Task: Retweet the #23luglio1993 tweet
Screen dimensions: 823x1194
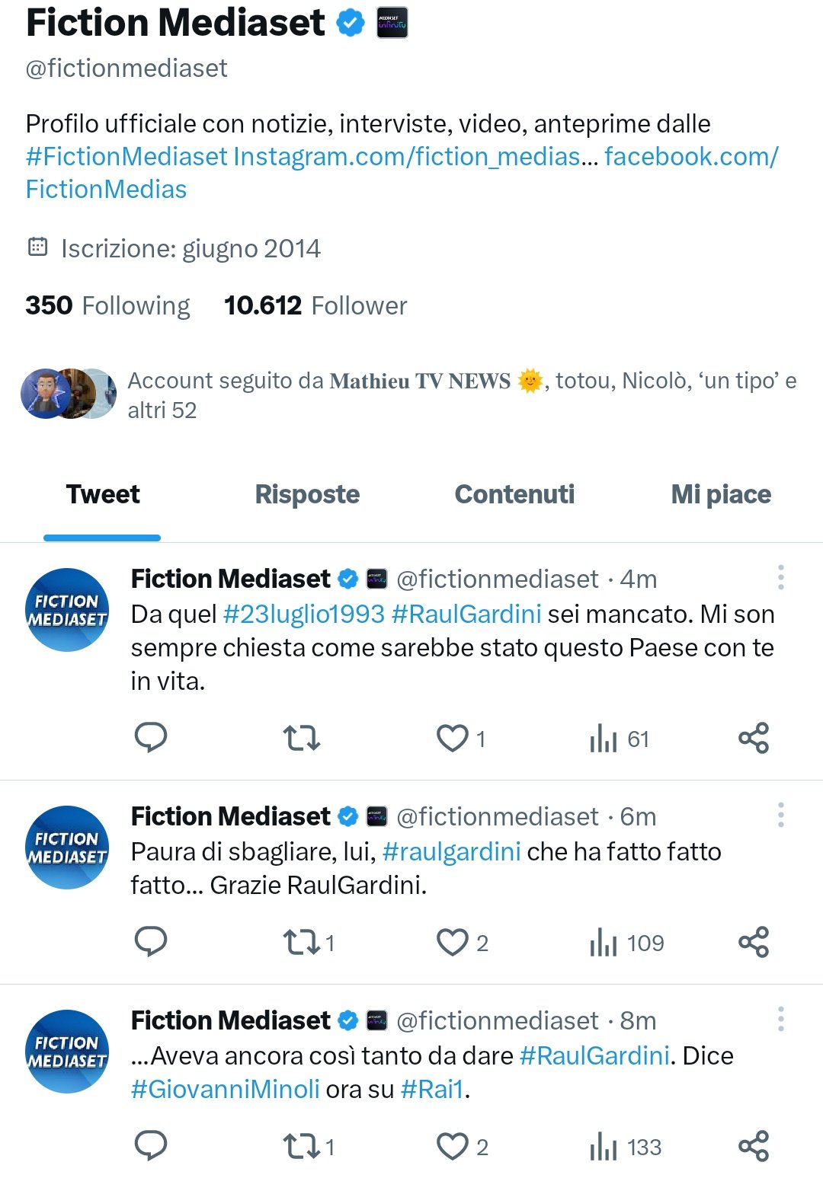Action: (302, 738)
